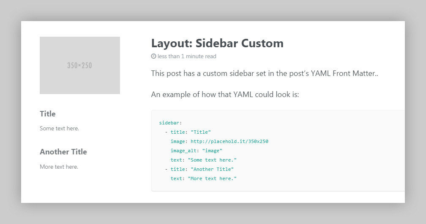
Task: Click the last "text" key in the code block
Action: click(176, 178)
